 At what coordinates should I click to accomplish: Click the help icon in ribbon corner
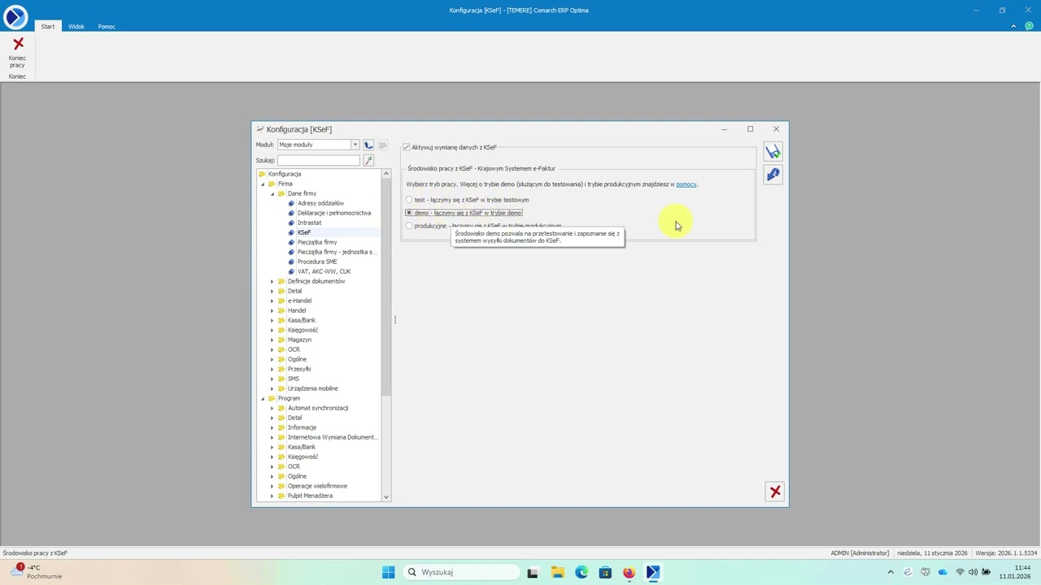[1028, 26]
